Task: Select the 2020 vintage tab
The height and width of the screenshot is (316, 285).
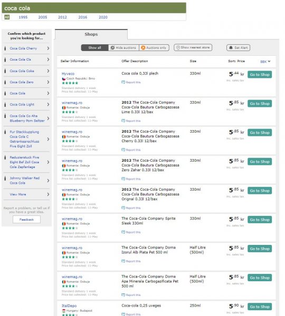Action: point(103,17)
